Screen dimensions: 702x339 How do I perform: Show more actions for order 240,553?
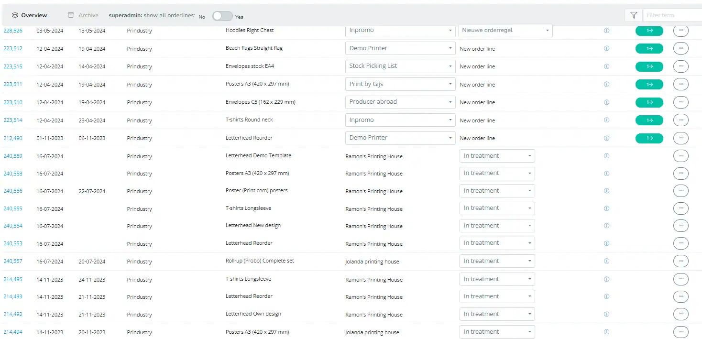click(x=681, y=243)
